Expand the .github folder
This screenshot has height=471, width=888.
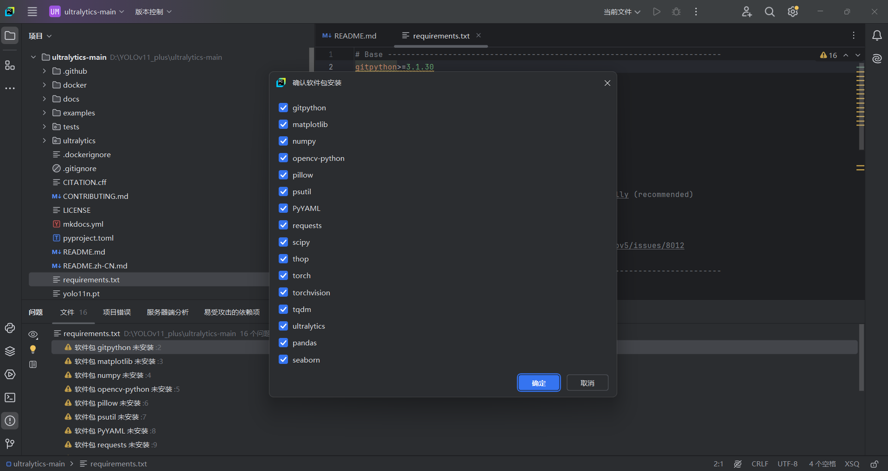pyautogui.click(x=45, y=71)
